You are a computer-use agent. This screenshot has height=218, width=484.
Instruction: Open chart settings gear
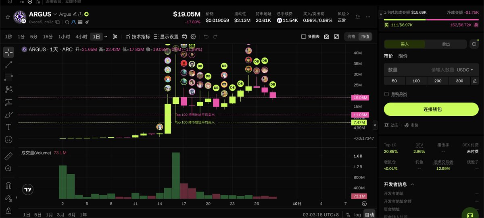tap(193, 37)
